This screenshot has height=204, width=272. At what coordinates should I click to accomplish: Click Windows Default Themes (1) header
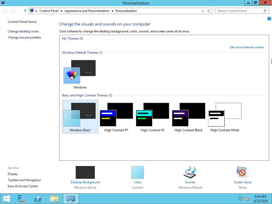click(x=82, y=52)
